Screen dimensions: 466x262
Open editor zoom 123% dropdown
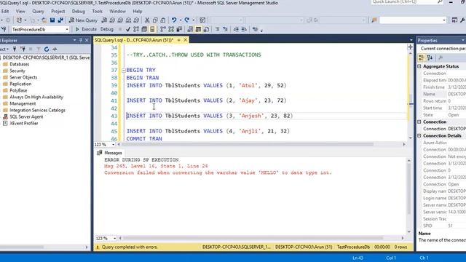[x=113, y=144]
